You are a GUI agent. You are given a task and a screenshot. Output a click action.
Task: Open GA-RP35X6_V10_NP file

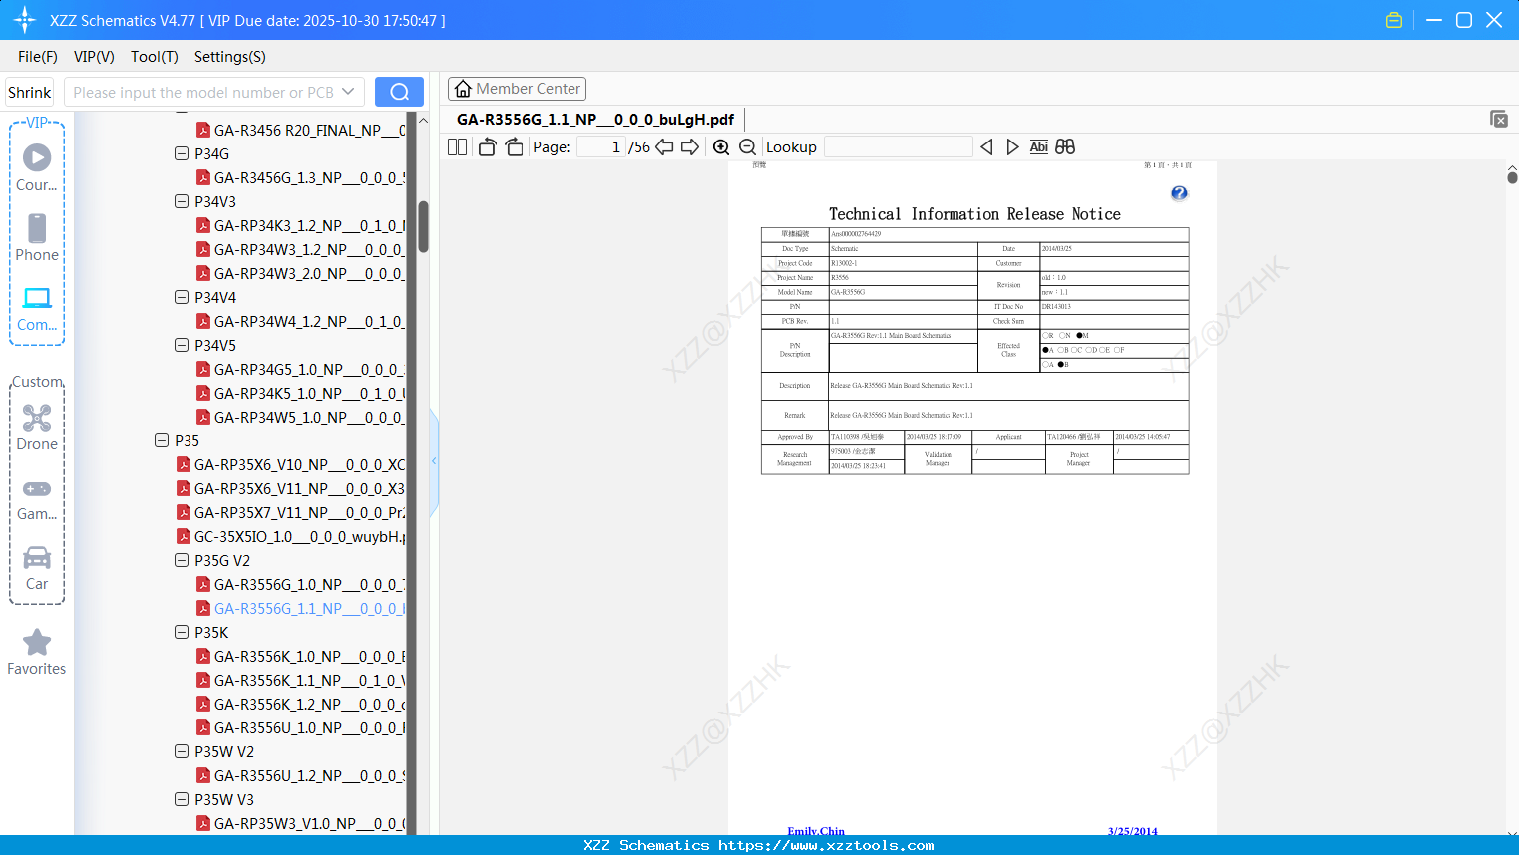(290, 465)
